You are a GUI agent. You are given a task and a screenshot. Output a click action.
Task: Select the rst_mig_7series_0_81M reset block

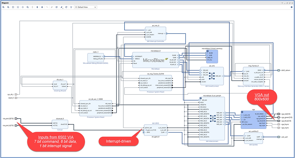click(x=155, y=83)
